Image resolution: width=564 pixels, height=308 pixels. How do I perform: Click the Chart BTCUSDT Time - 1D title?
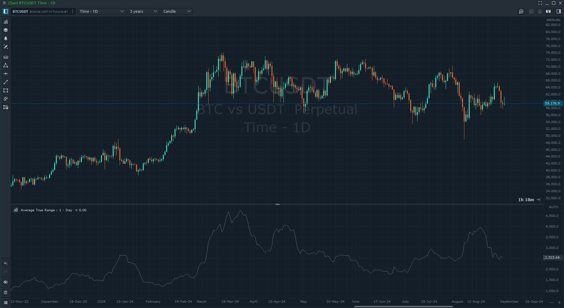click(x=32, y=3)
